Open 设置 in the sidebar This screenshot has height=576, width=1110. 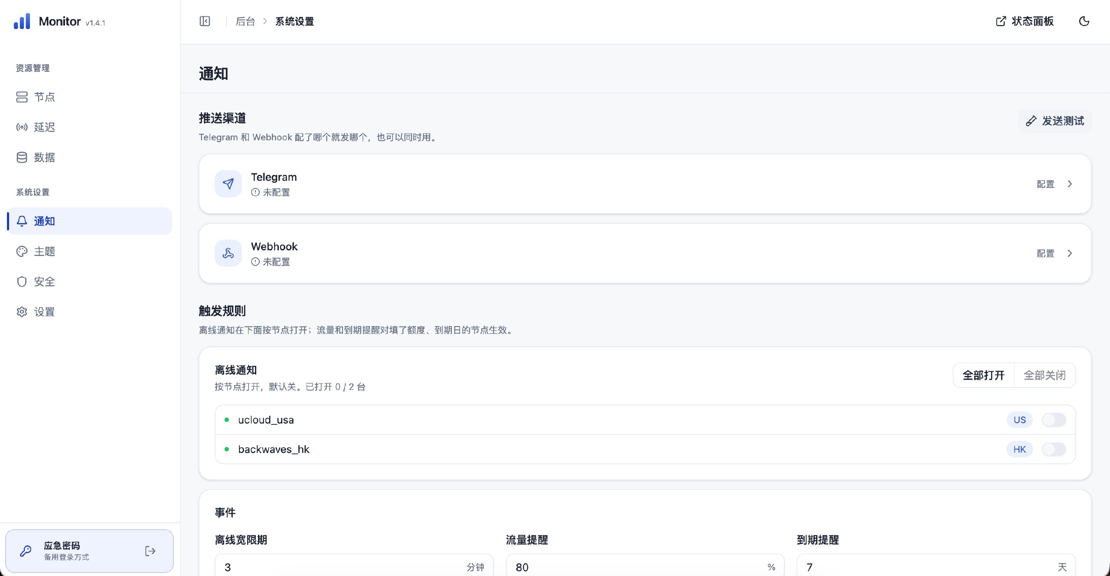pyautogui.click(x=90, y=312)
